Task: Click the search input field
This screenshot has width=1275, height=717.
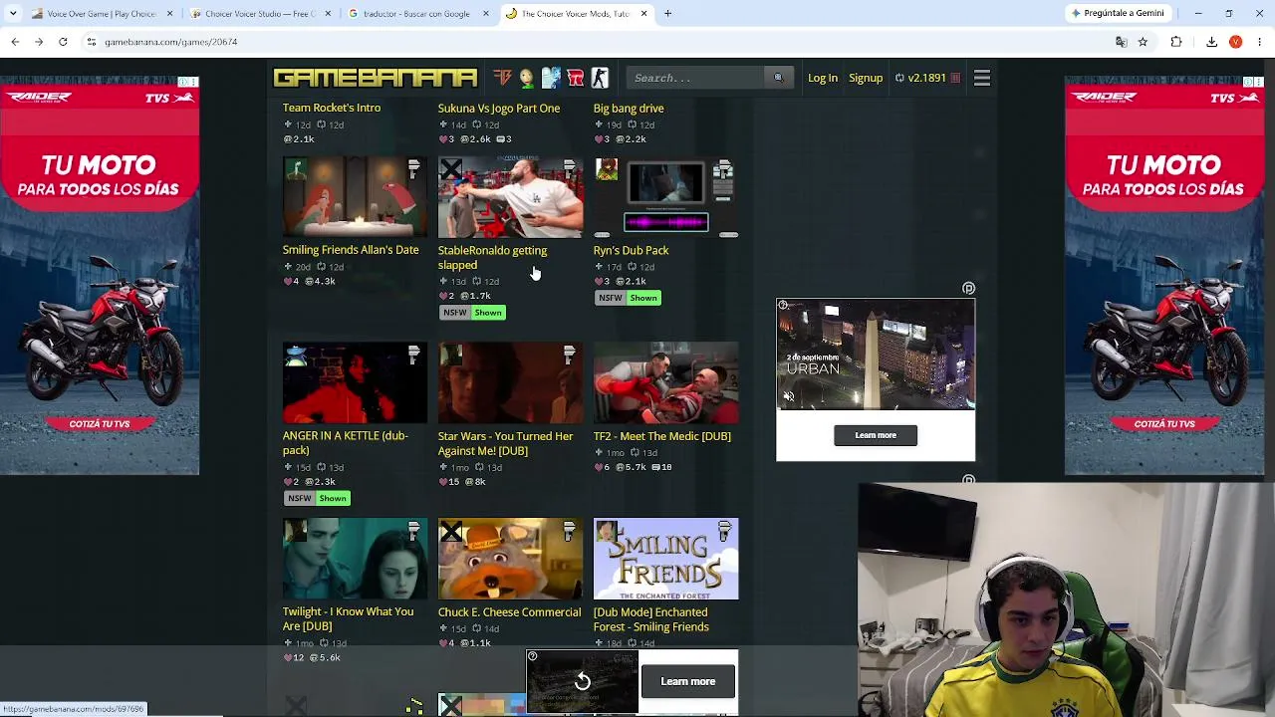Action: tap(696, 78)
